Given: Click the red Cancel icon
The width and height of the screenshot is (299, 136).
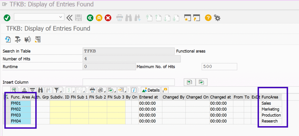Looking at the screenshot, I should click(108, 18).
